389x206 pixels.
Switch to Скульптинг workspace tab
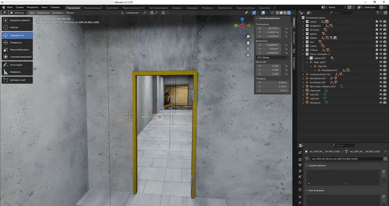point(112,8)
